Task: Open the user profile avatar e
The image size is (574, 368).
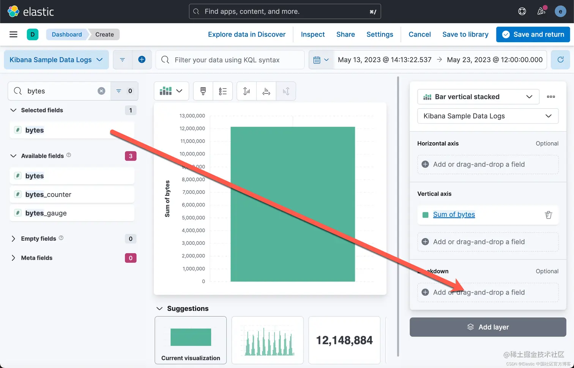Action: pyautogui.click(x=560, y=11)
